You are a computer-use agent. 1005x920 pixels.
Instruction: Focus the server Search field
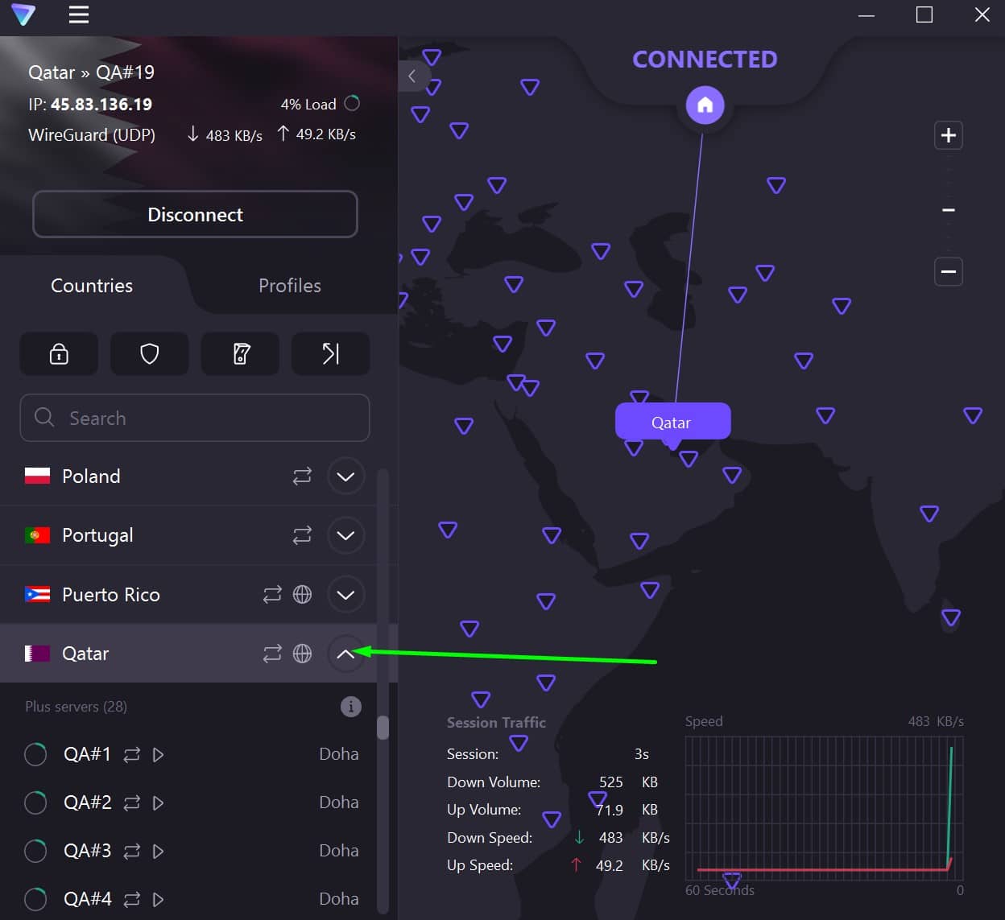195,418
